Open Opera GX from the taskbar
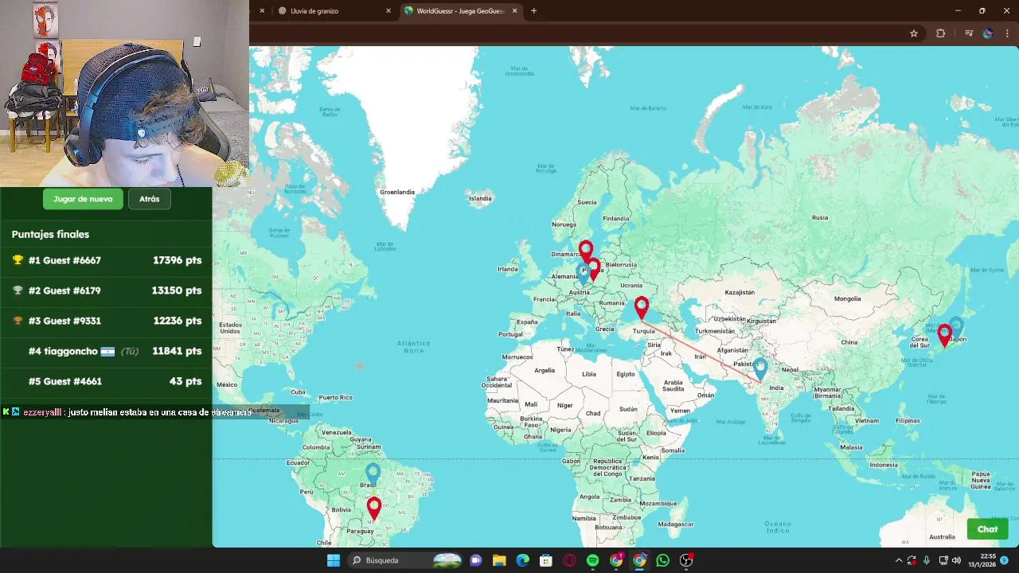The height and width of the screenshot is (573, 1019). click(x=569, y=560)
